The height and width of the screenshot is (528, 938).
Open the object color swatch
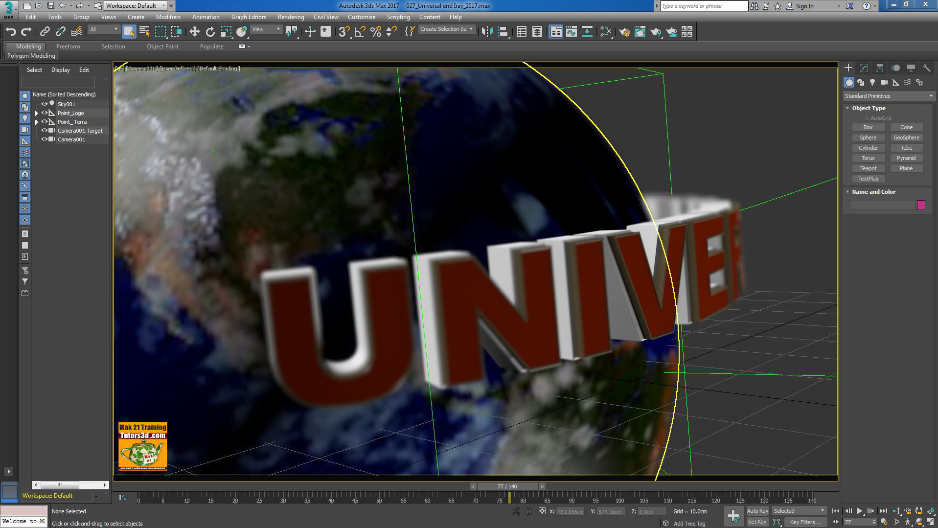pyautogui.click(x=921, y=205)
